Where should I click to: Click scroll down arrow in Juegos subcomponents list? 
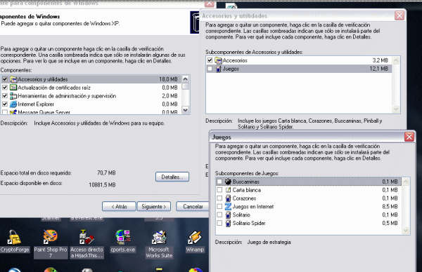coord(406,231)
